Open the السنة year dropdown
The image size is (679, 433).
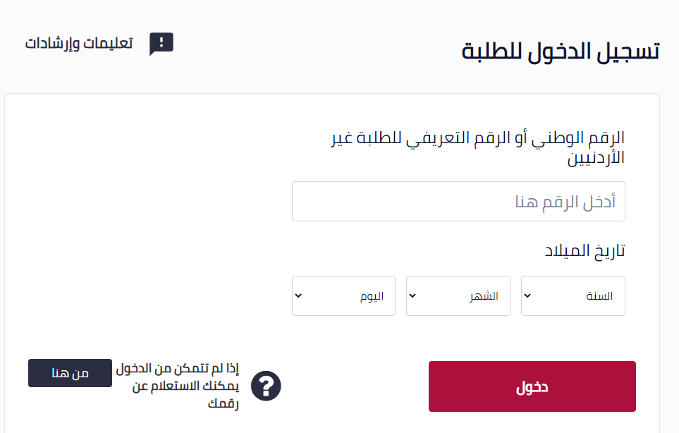(x=573, y=295)
